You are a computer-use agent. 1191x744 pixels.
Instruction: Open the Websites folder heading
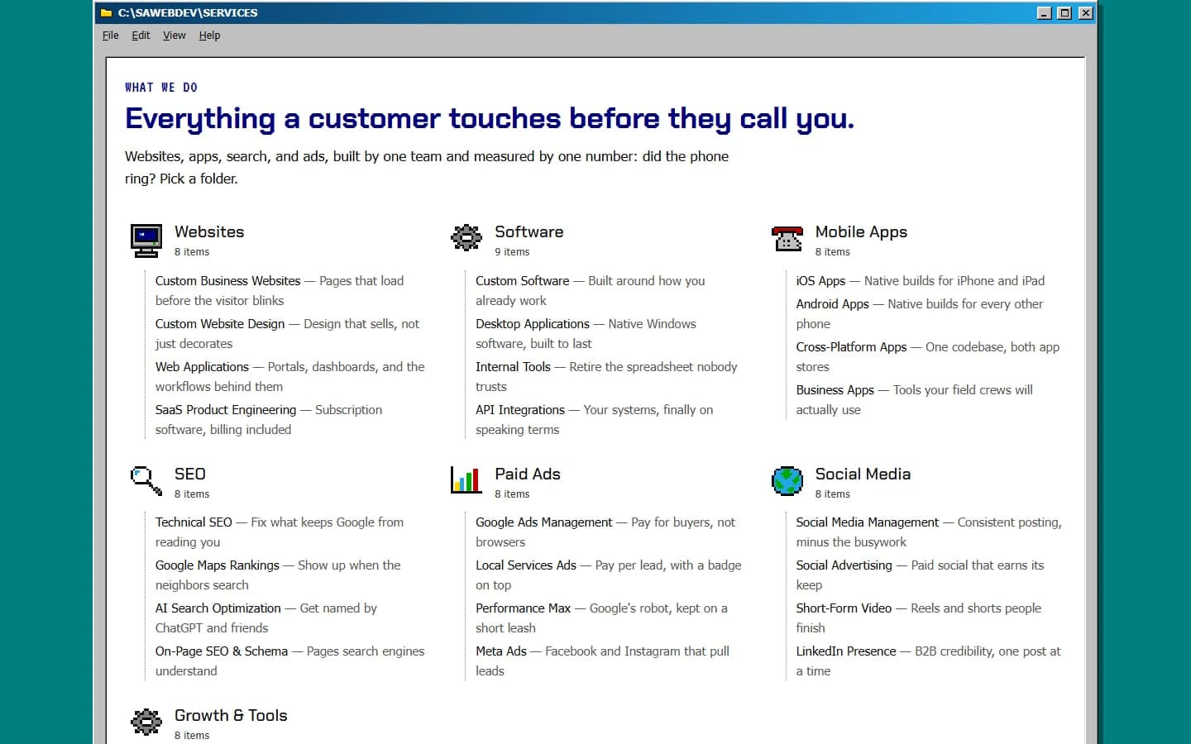209,232
